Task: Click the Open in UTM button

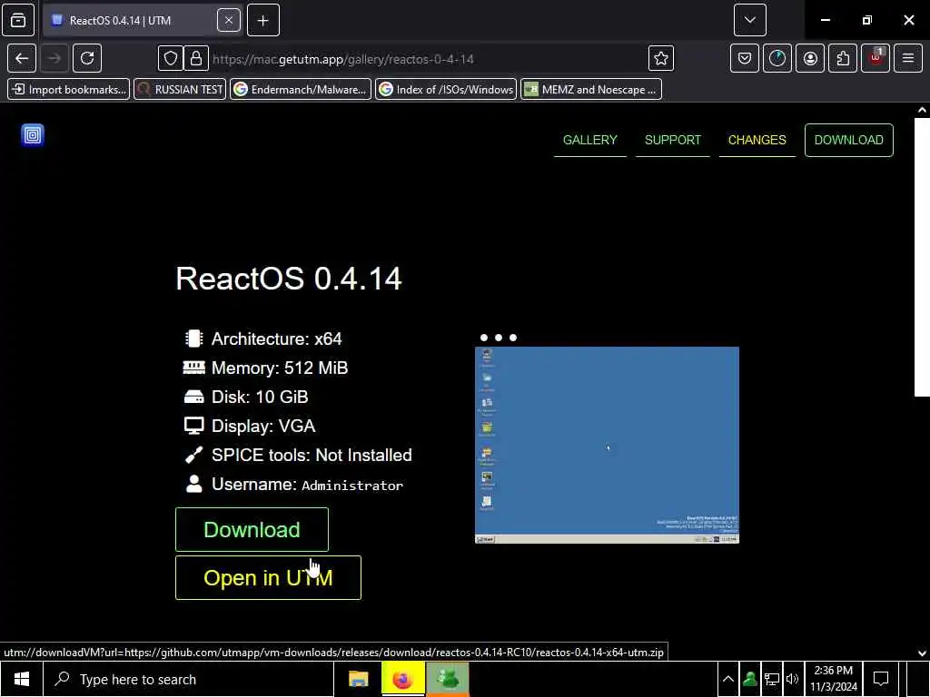Action: (268, 577)
